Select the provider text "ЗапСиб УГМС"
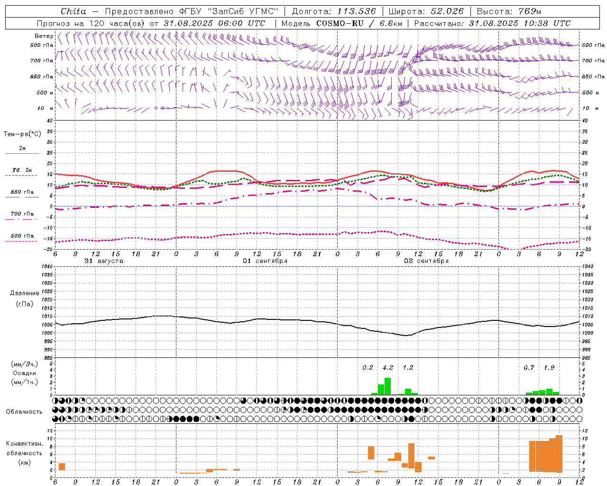Screen dimensions: 607x486 (x=243, y=11)
